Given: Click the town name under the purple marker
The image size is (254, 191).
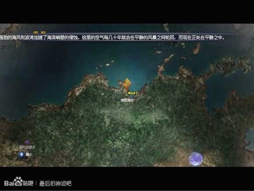Looking at the screenshot, I should [27, 147].
